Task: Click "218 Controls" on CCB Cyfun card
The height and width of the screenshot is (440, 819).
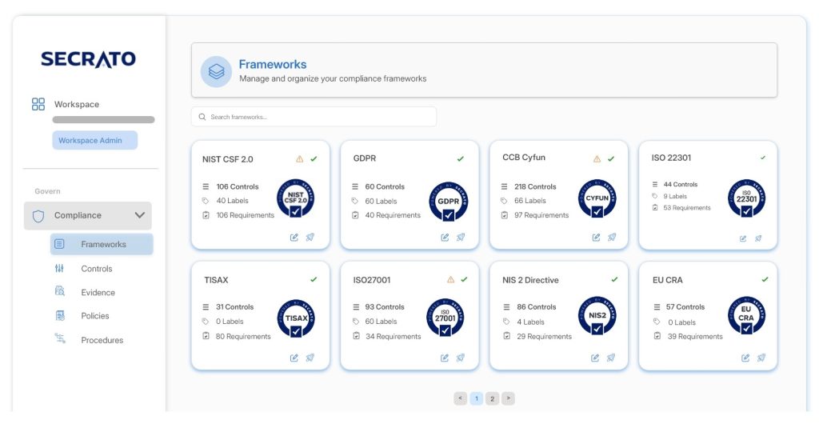Action: click(x=535, y=186)
